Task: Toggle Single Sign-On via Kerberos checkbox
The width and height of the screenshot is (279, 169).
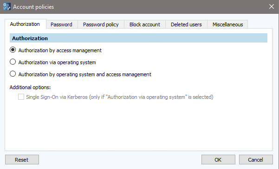Action: point(21,97)
